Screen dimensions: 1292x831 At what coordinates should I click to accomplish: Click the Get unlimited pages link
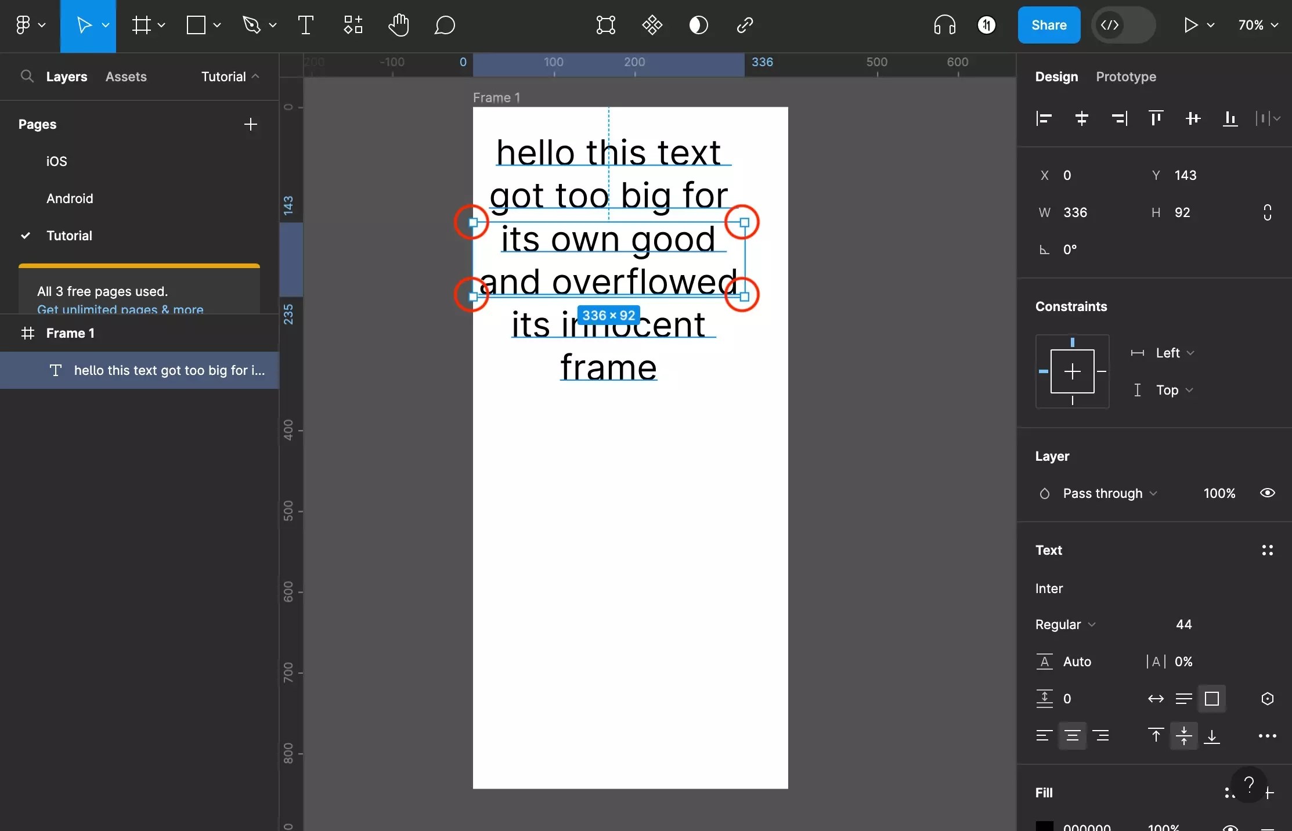[120, 309]
